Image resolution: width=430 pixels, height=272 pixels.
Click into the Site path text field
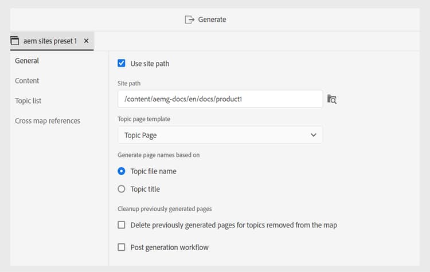[x=220, y=99]
